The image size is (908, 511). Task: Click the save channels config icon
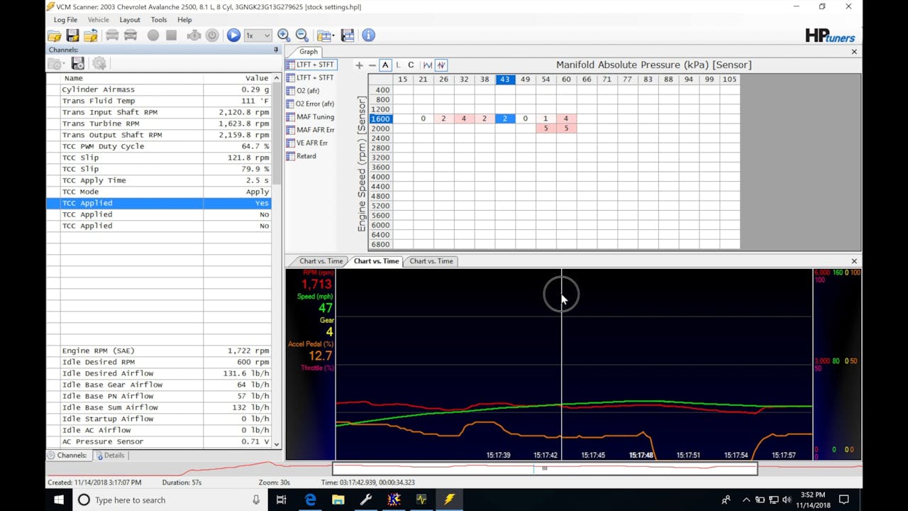[78, 64]
